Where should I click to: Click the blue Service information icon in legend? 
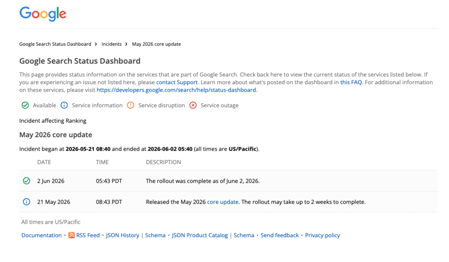[x=64, y=105]
